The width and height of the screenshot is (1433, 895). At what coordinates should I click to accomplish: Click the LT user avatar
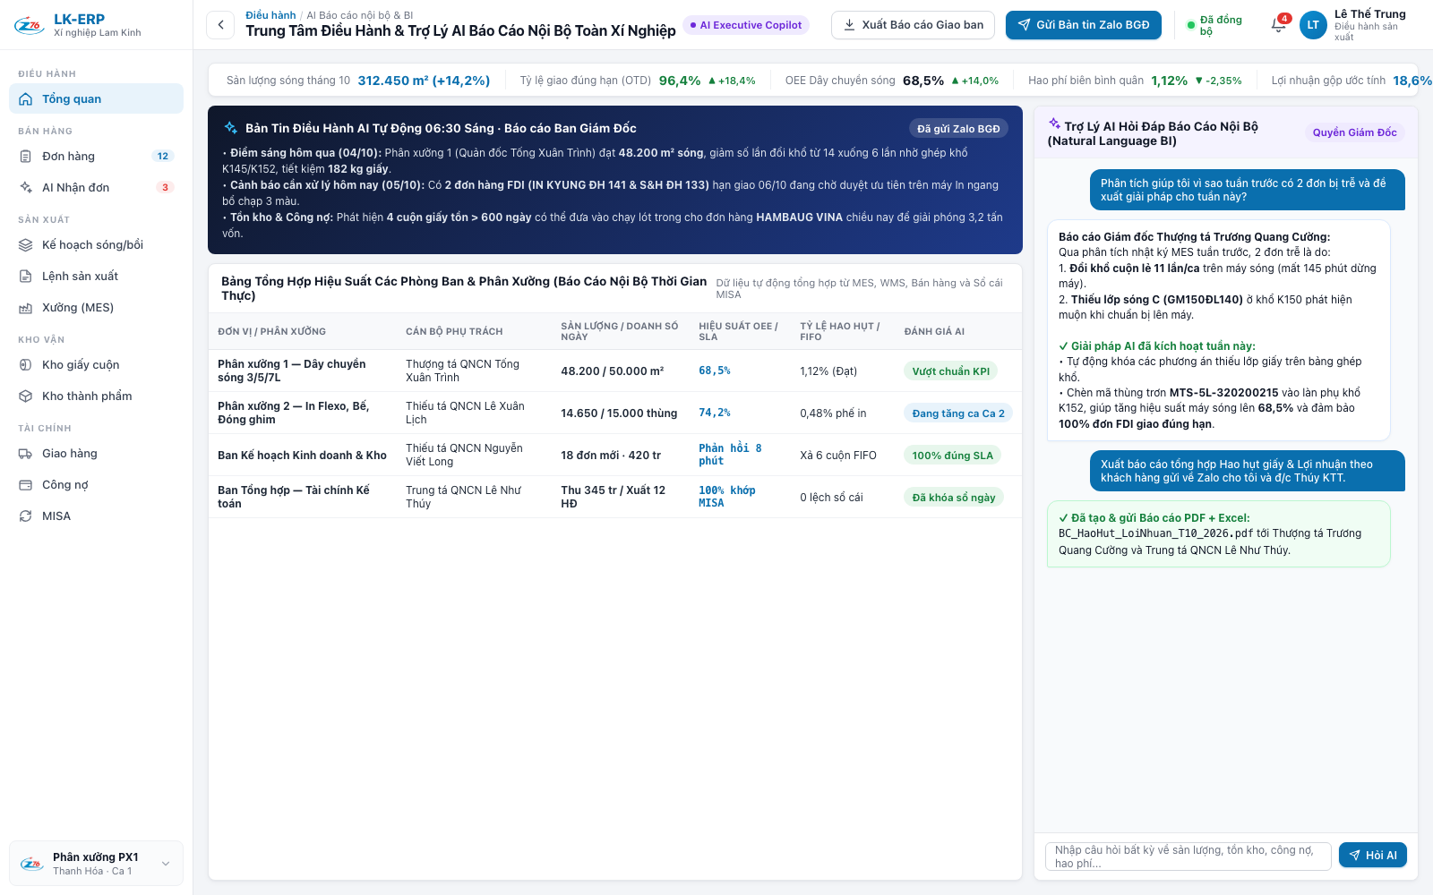pos(1313,25)
